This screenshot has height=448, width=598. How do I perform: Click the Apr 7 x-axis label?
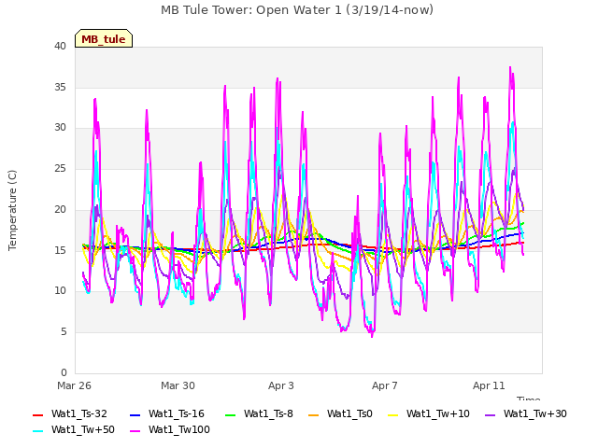click(385, 385)
